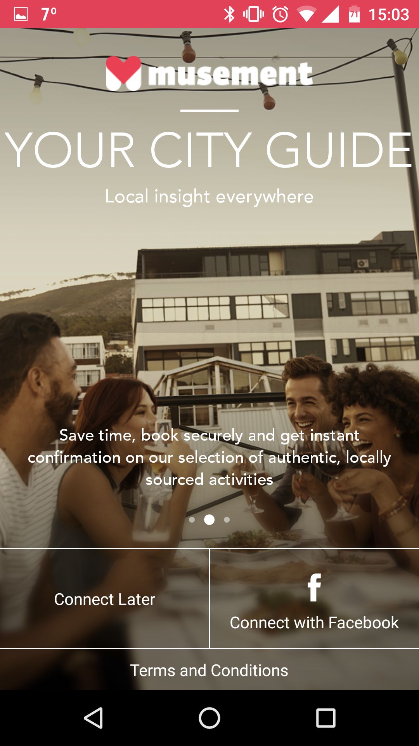Tap the Bluetooth status icon
Image resolution: width=419 pixels, height=746 pixels.
pos(229,14)
